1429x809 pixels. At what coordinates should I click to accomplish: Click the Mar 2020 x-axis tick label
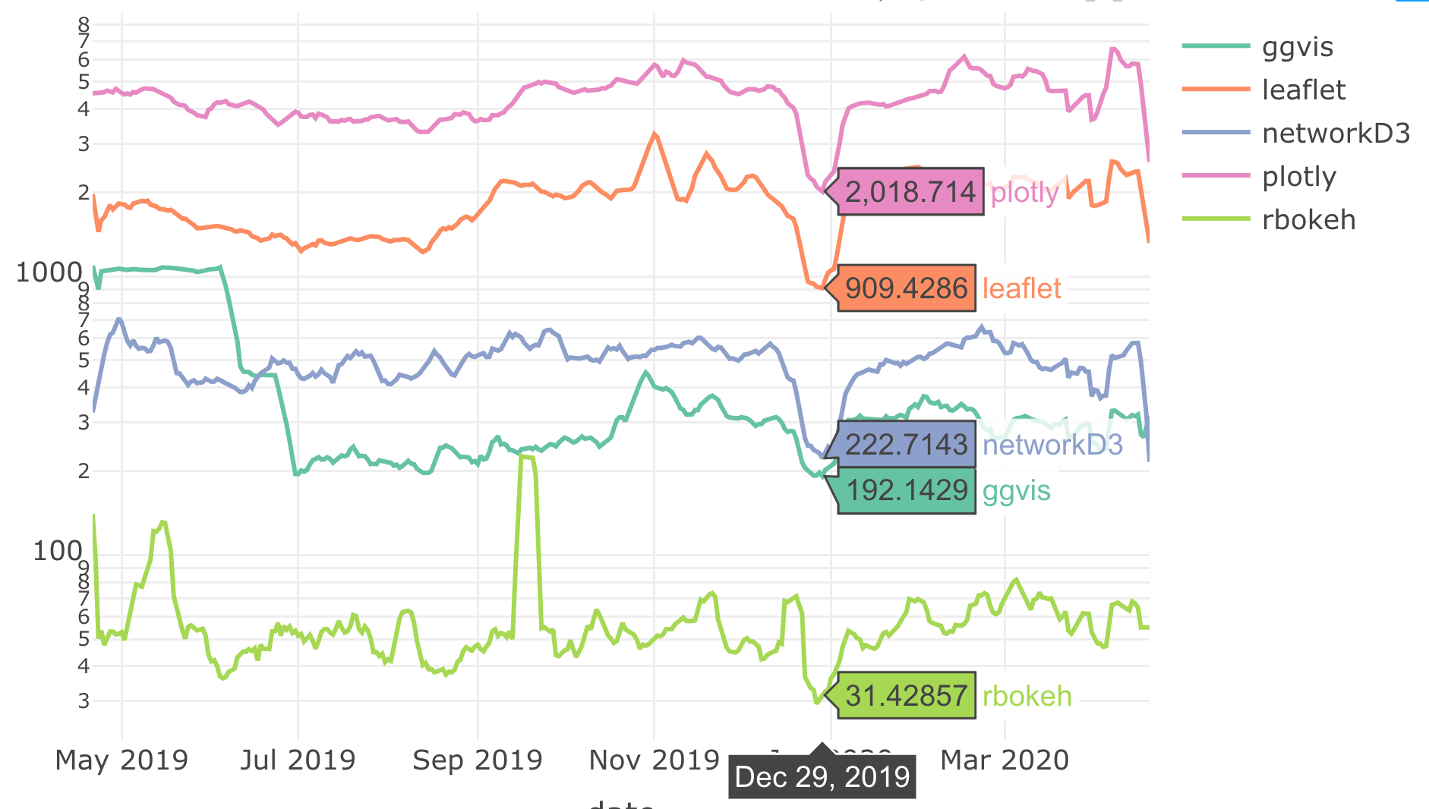(1005, 760)
